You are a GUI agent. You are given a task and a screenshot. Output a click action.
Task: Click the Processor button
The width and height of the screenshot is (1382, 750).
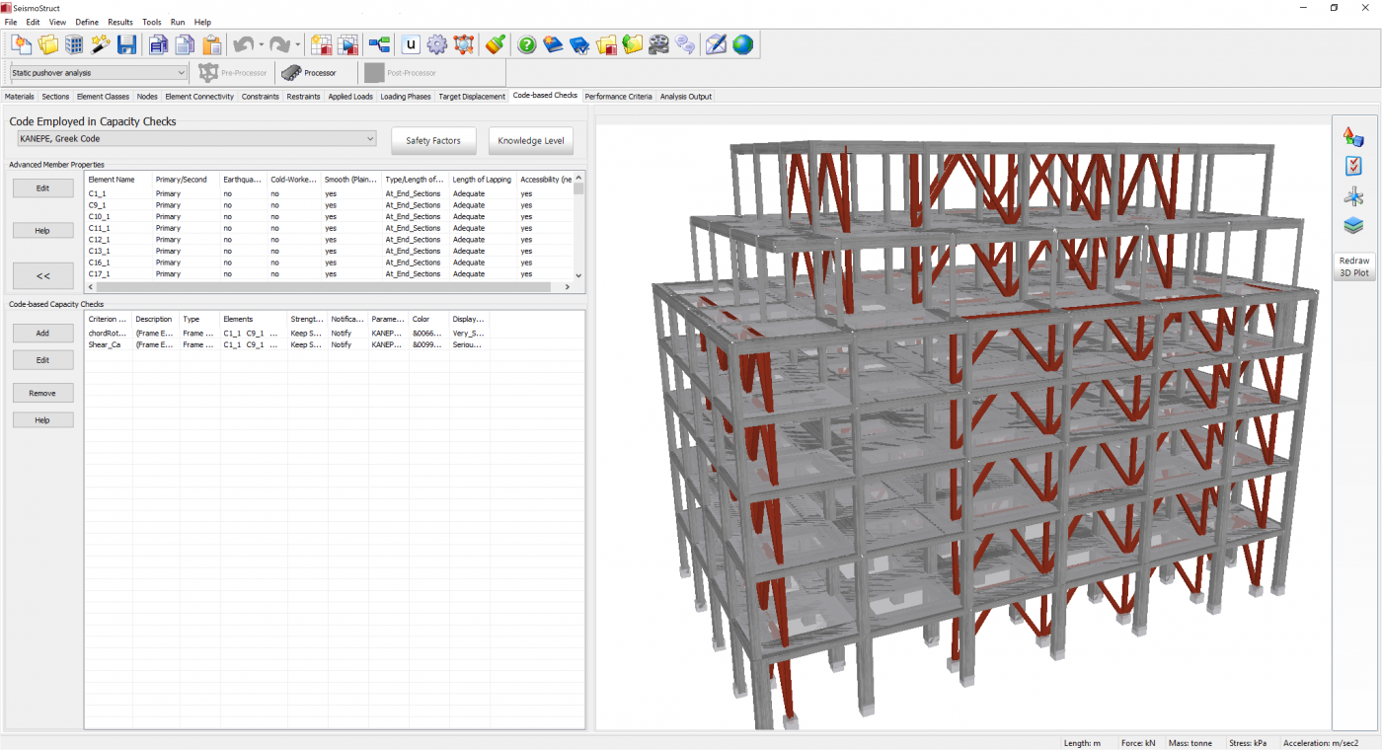[x=309, y=73]
